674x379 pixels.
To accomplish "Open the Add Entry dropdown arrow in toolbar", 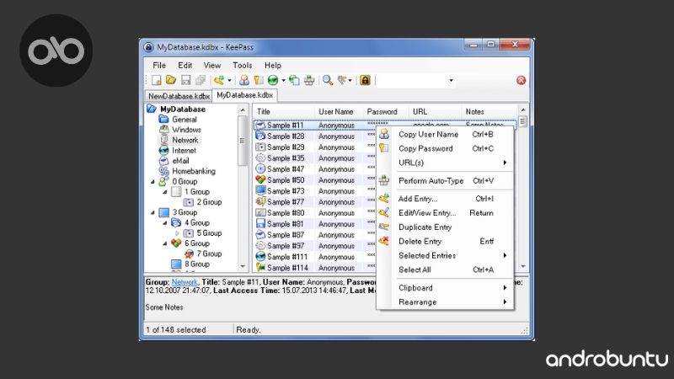I will click(x=229, y=81).
